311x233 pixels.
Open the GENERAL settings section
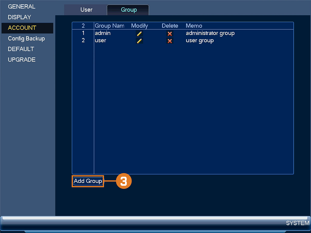tap(22, 7)
